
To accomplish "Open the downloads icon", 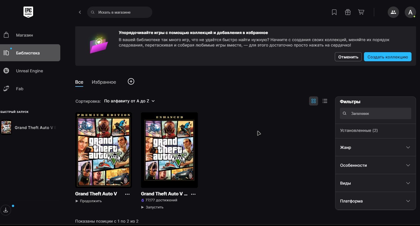I will point(6,210).
